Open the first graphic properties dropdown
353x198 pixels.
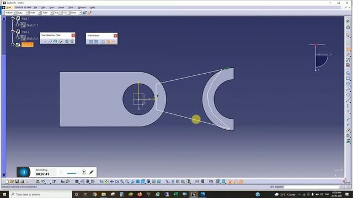click(x=10, y=13)
